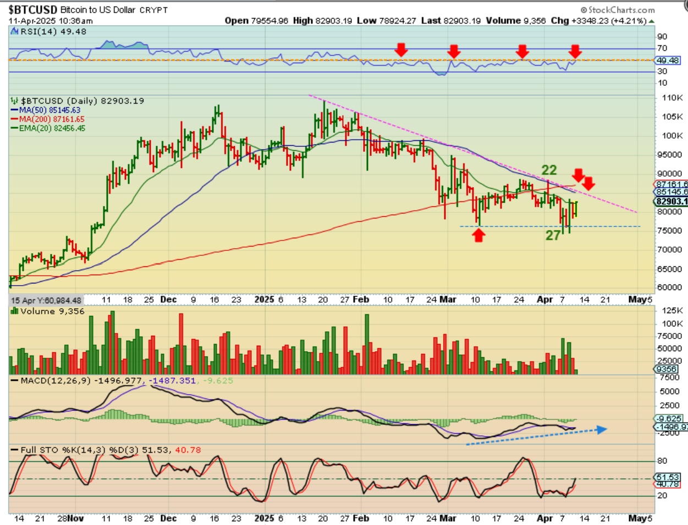Click the 110K price axis label

coord(672,97)
